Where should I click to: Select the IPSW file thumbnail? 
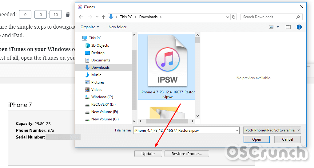(x=167, y=61)
